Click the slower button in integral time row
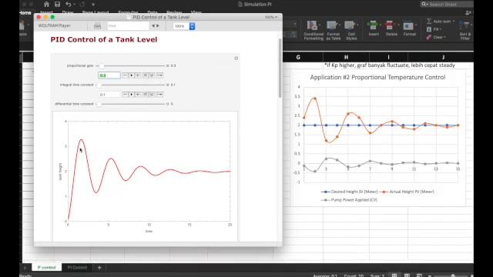The image size is (493, 277). click(x=152, y=95)
